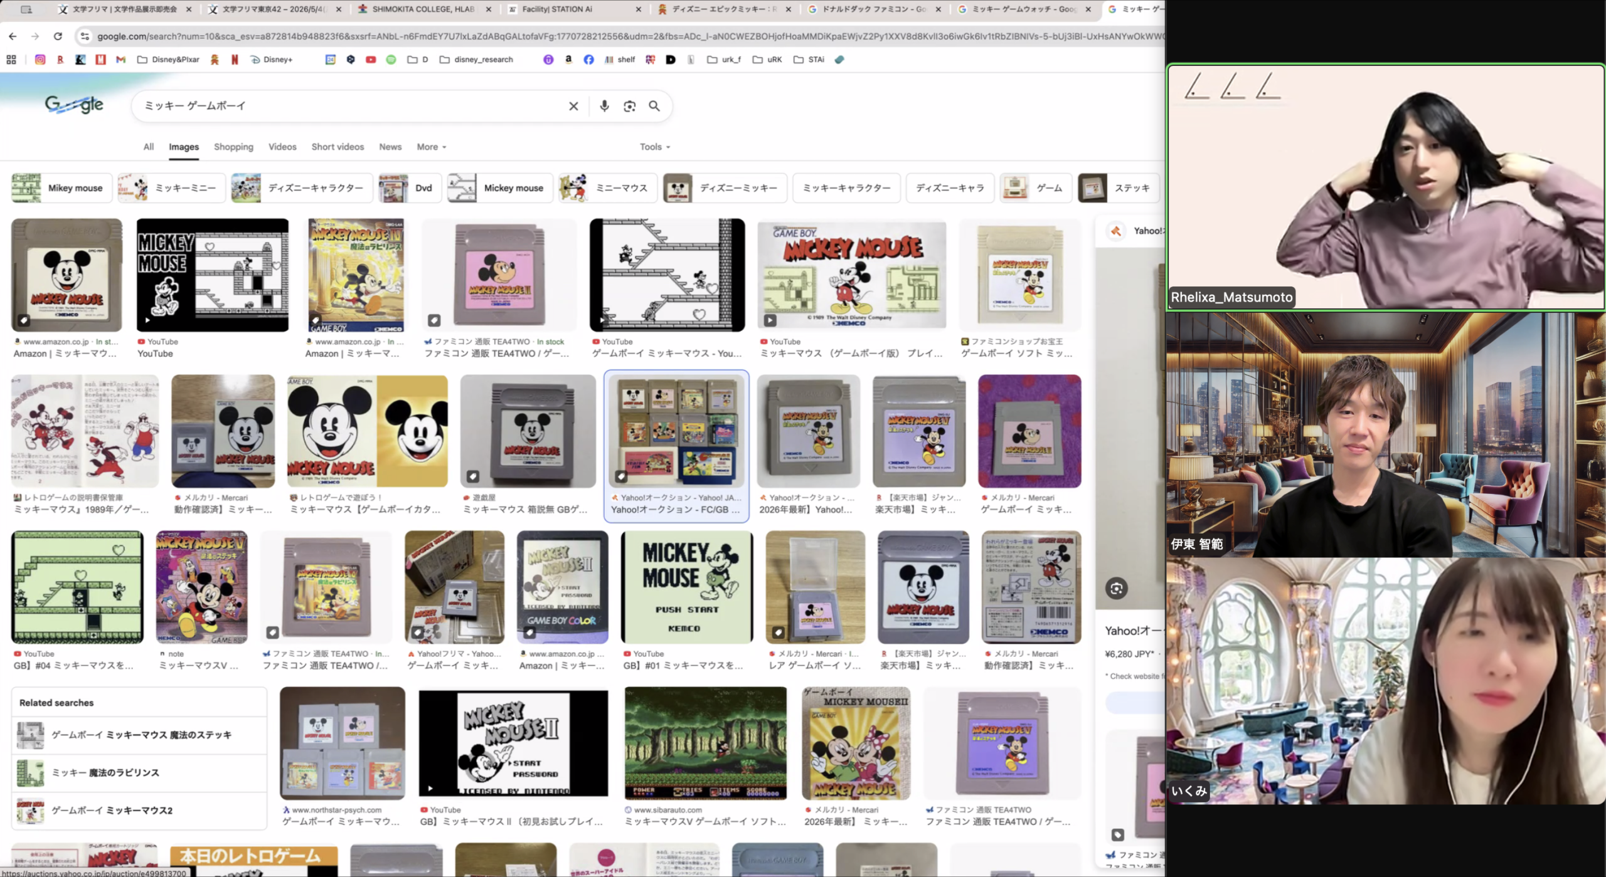Screen dimensions: 1606x877
Task: Expand the More search filter dropdown
Action: [432, 147]
